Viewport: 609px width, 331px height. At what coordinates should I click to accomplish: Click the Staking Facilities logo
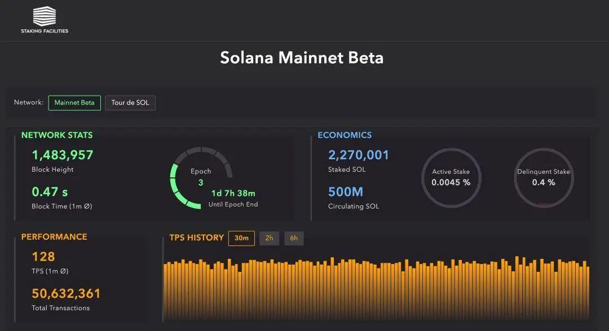tap(45, 20)
